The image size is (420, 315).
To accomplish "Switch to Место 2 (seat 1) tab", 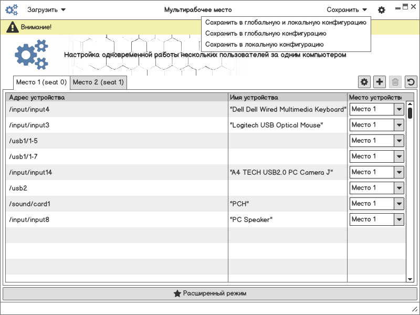I will tap(98, 82).
